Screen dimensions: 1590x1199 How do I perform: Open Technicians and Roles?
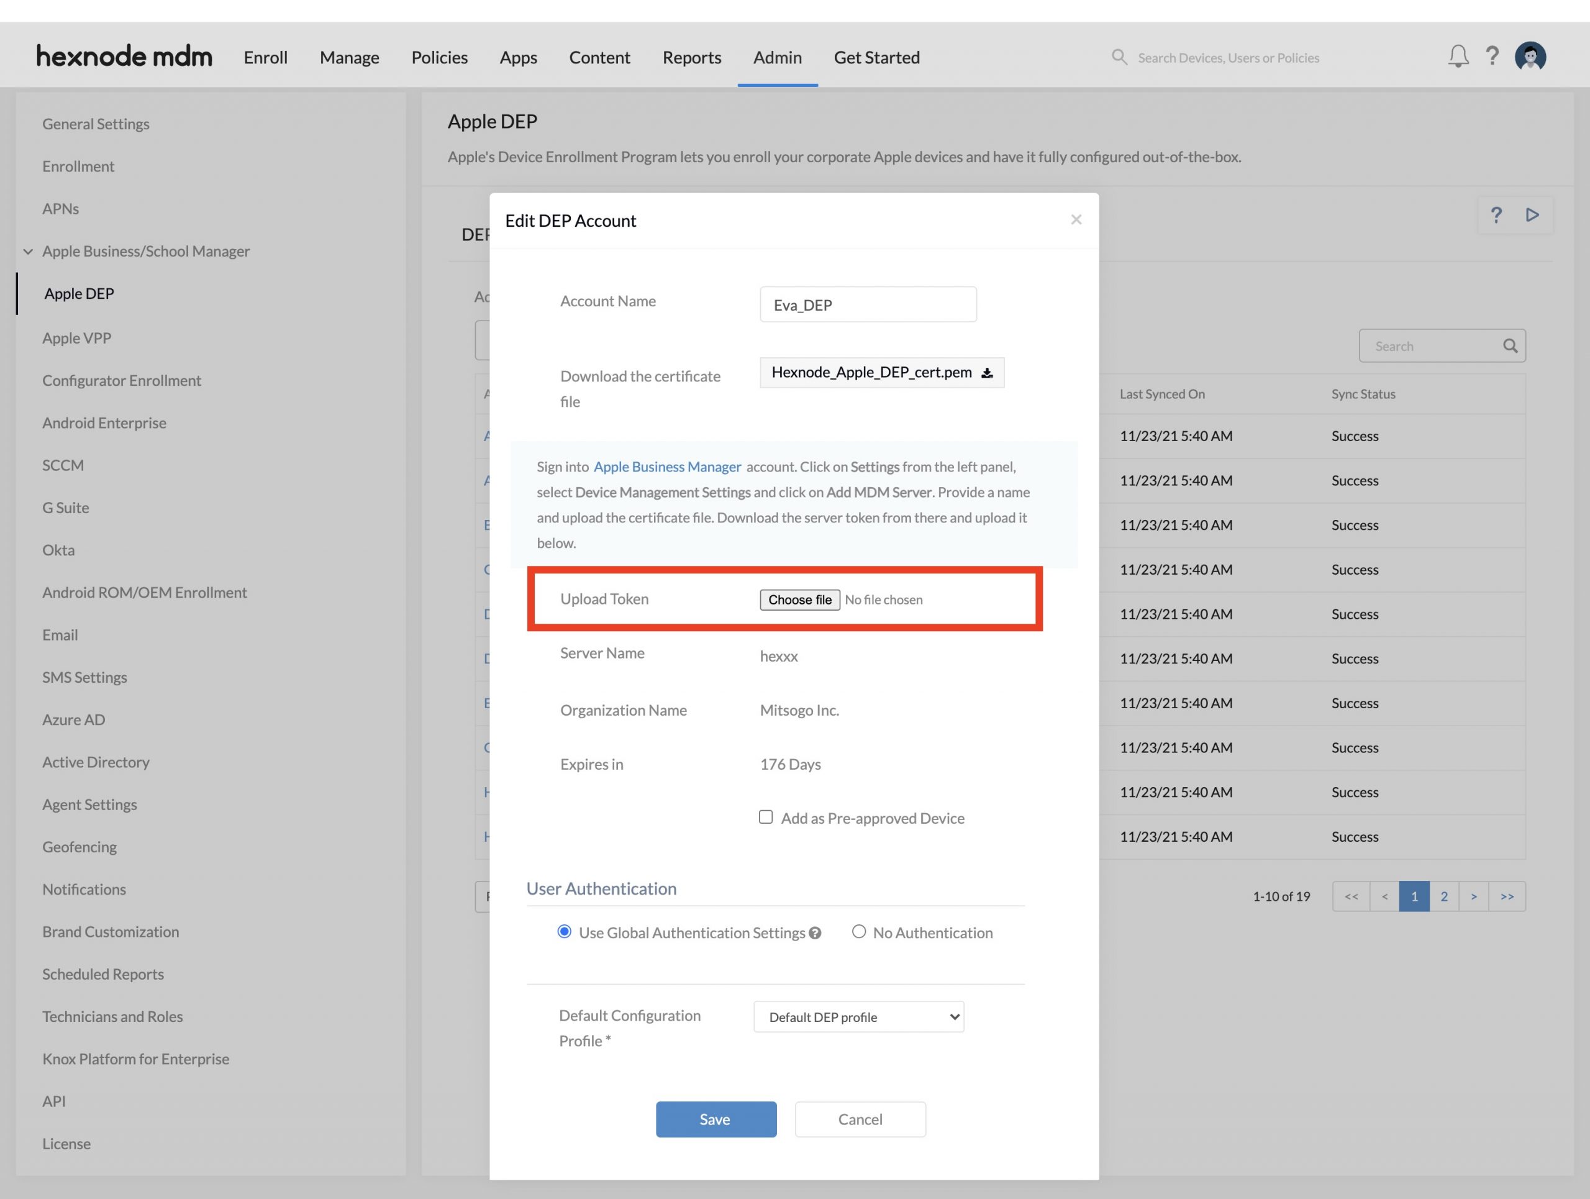[112, 1016]
